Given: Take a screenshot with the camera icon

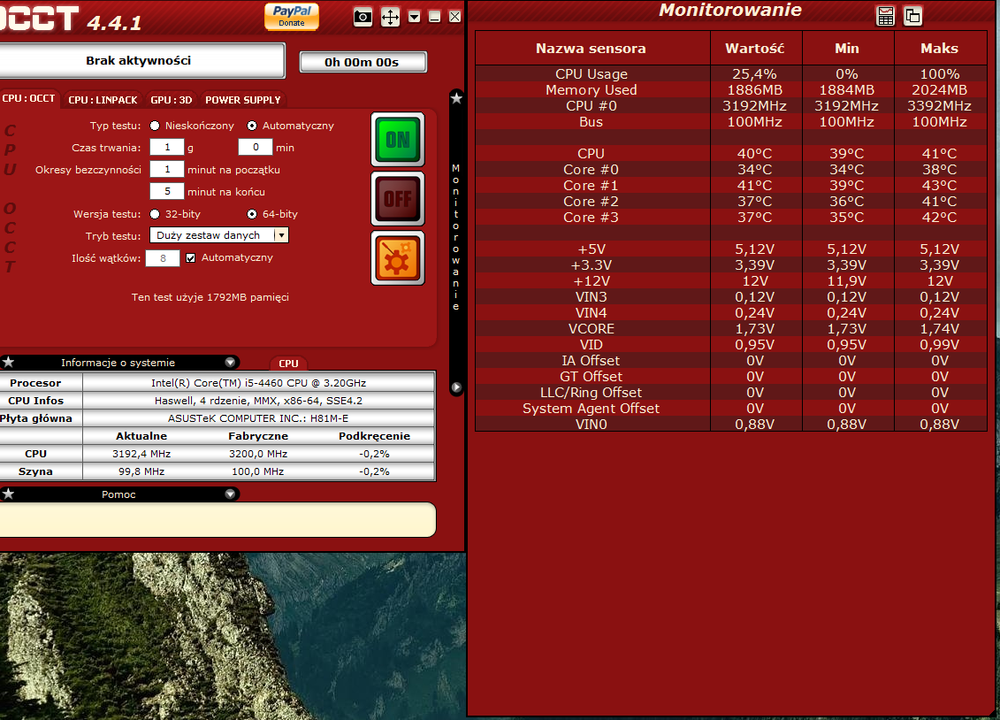Looking at the screenshot, I should point(363,17).
